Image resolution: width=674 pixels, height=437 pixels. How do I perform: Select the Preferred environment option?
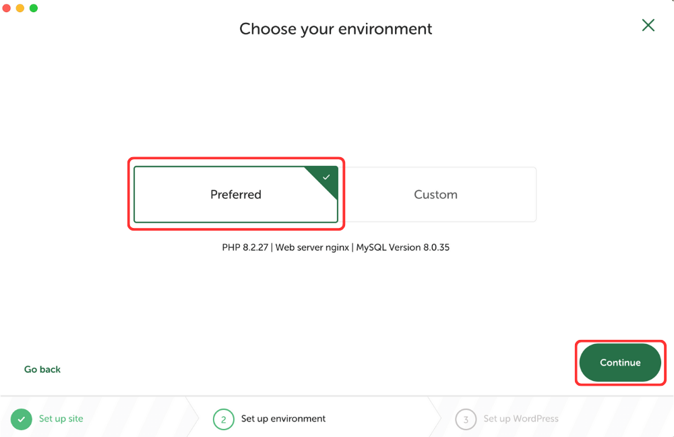235,194
